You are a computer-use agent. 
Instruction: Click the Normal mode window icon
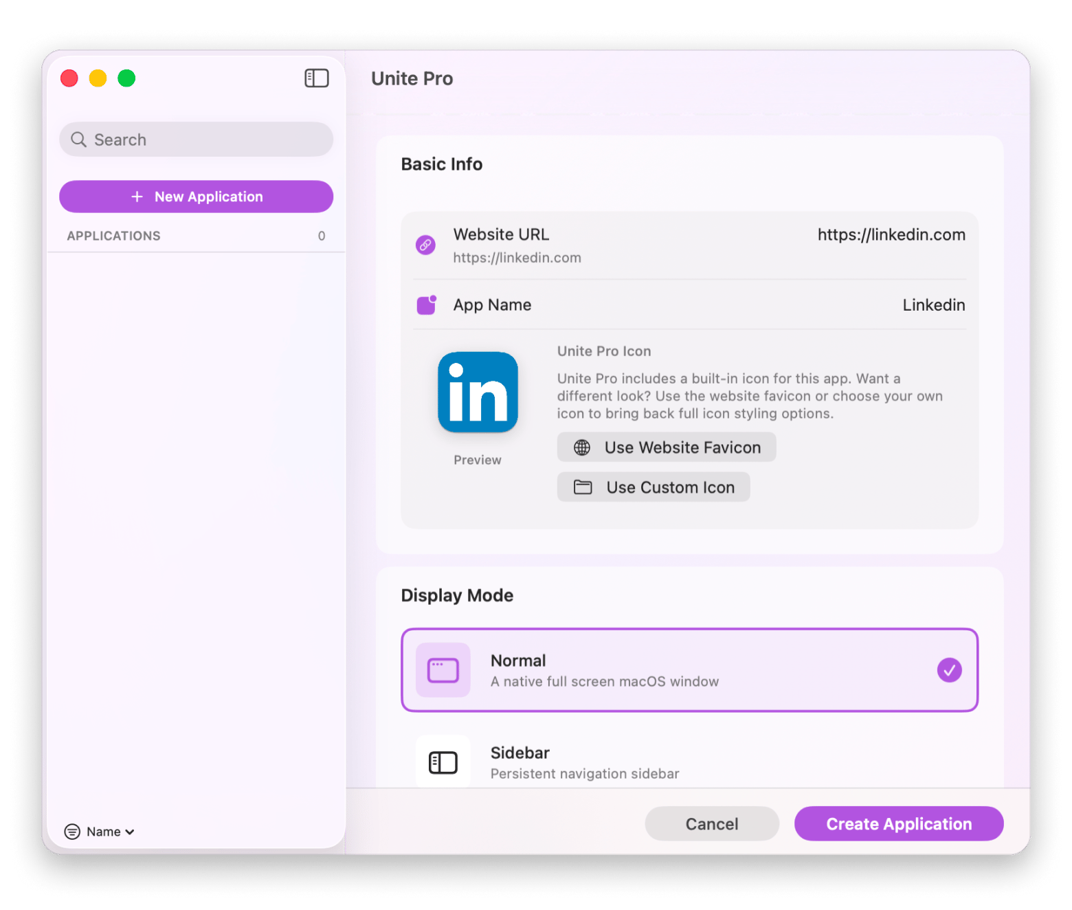click(443, 670)
